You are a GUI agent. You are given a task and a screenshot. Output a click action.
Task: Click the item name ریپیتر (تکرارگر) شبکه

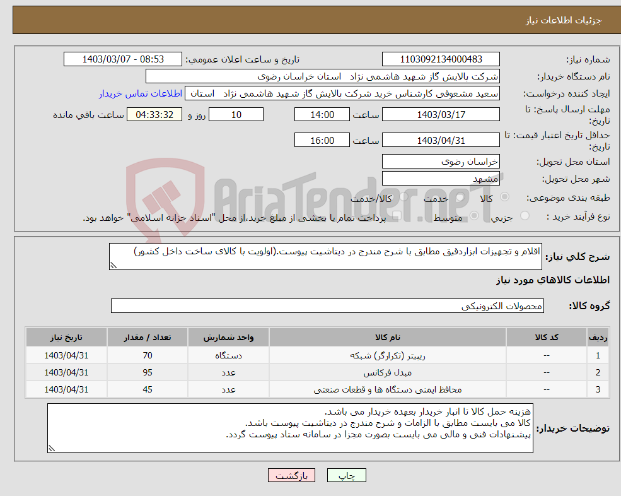tap(387, 356)
